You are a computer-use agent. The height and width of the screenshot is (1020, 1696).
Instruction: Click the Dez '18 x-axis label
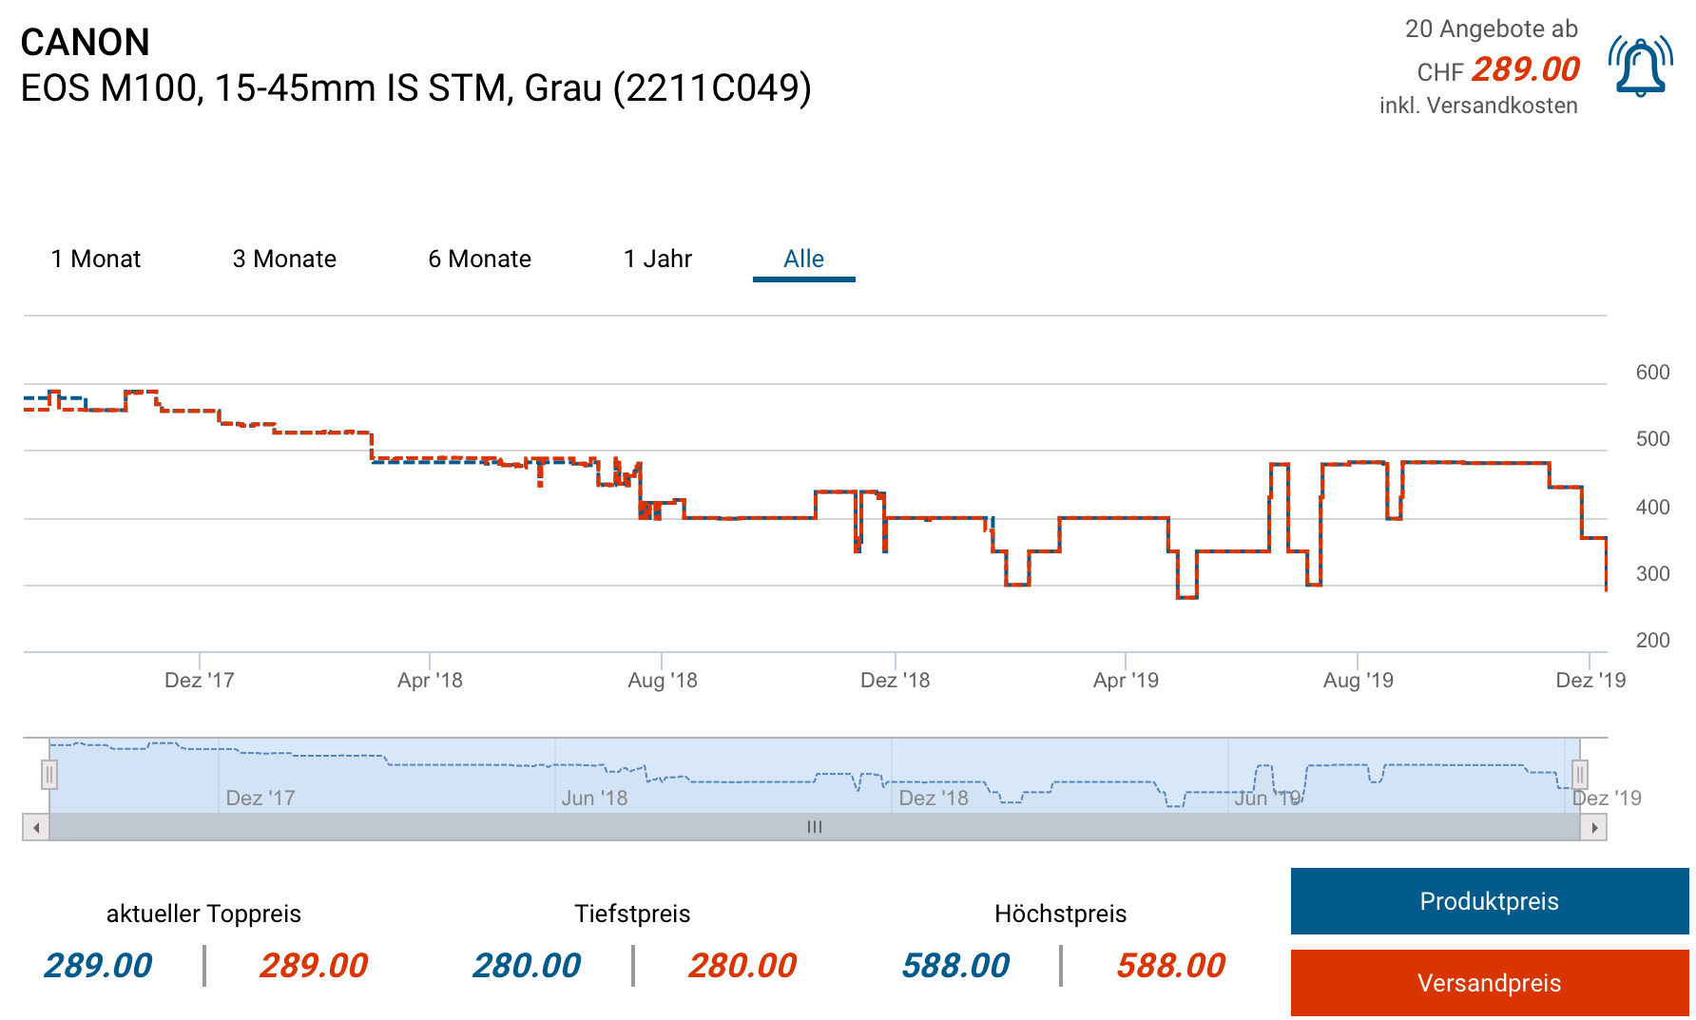(x=895, y=681)
